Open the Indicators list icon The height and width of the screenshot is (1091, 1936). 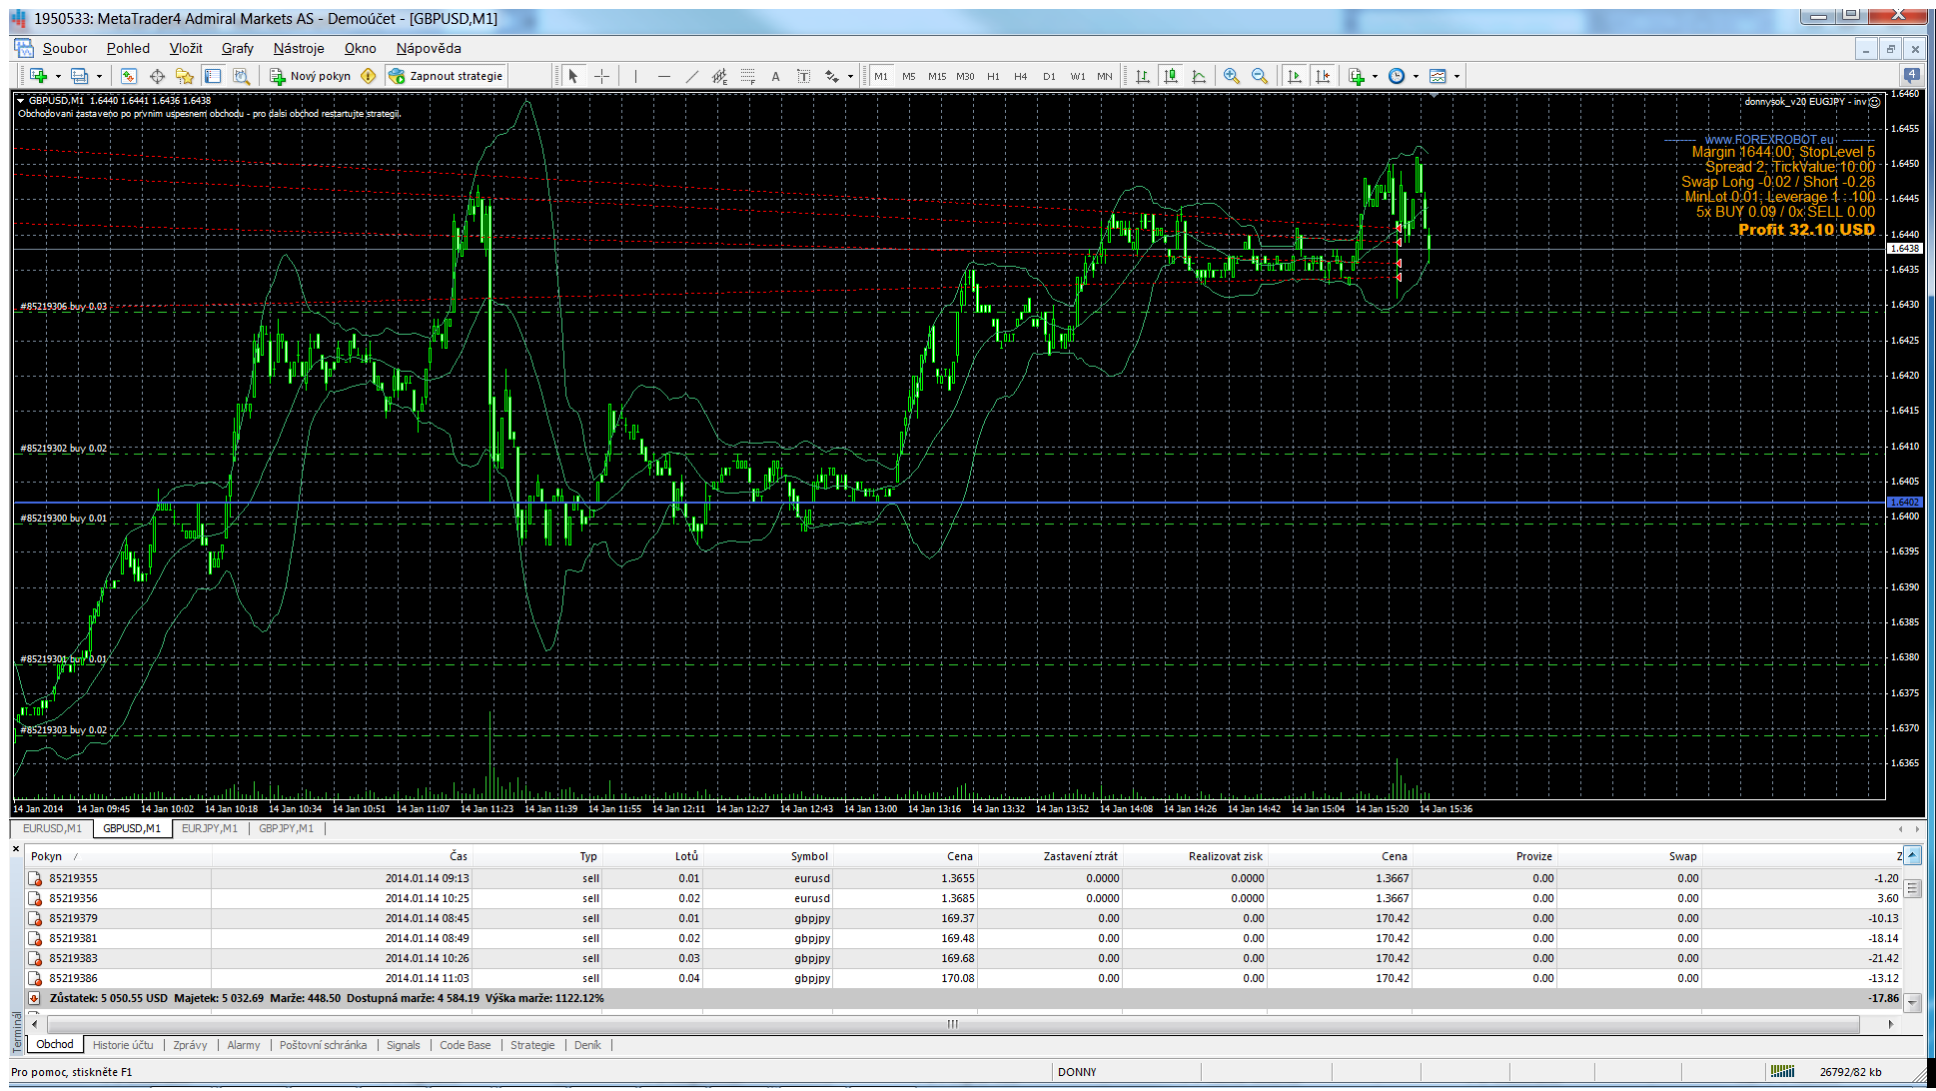[1357, 76]
